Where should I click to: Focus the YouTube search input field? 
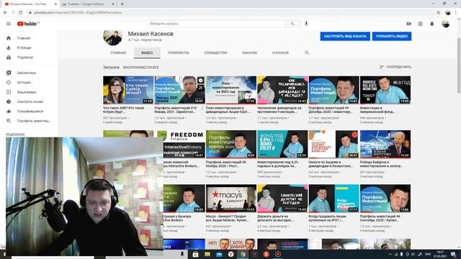pyautogui.click(x=216, y=24)
